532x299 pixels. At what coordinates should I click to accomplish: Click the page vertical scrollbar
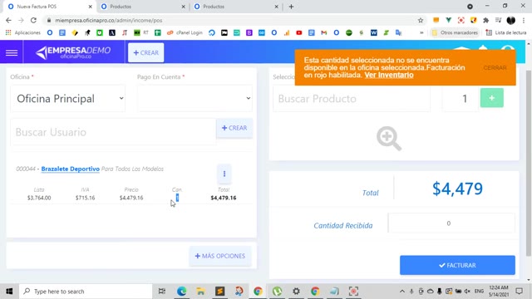529,163
